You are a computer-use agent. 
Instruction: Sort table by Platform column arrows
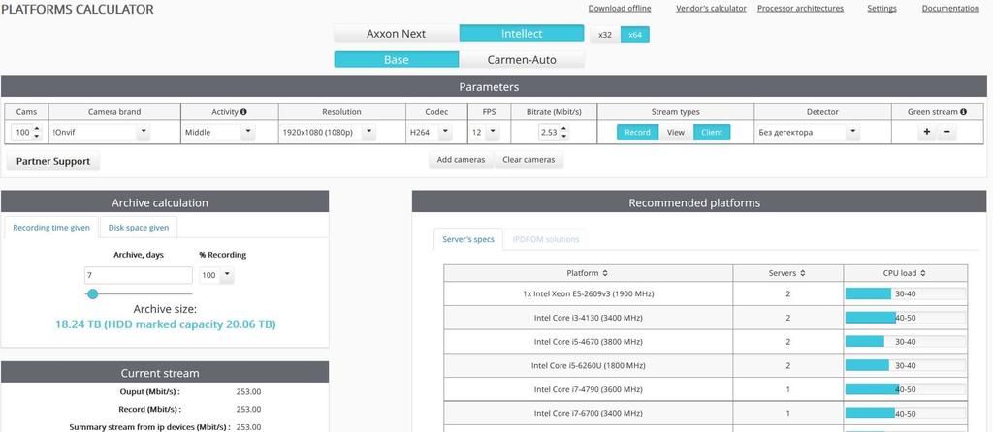click(x=605, y=273)
